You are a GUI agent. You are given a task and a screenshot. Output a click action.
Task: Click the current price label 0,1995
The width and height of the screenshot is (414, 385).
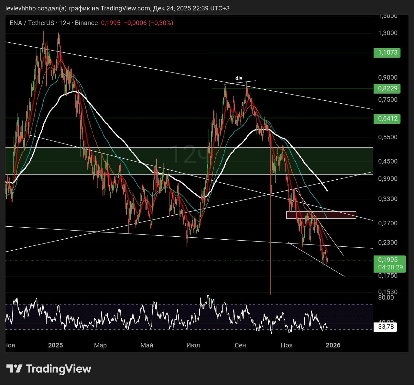(388, 260)
